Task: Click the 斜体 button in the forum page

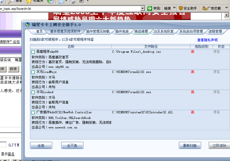Action: [x=13, y=69]
